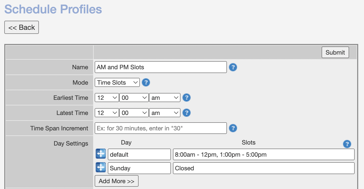
Task: Open Earliest Time minutes dropdown
Action: pyautogui.click(x=134, y=98)
